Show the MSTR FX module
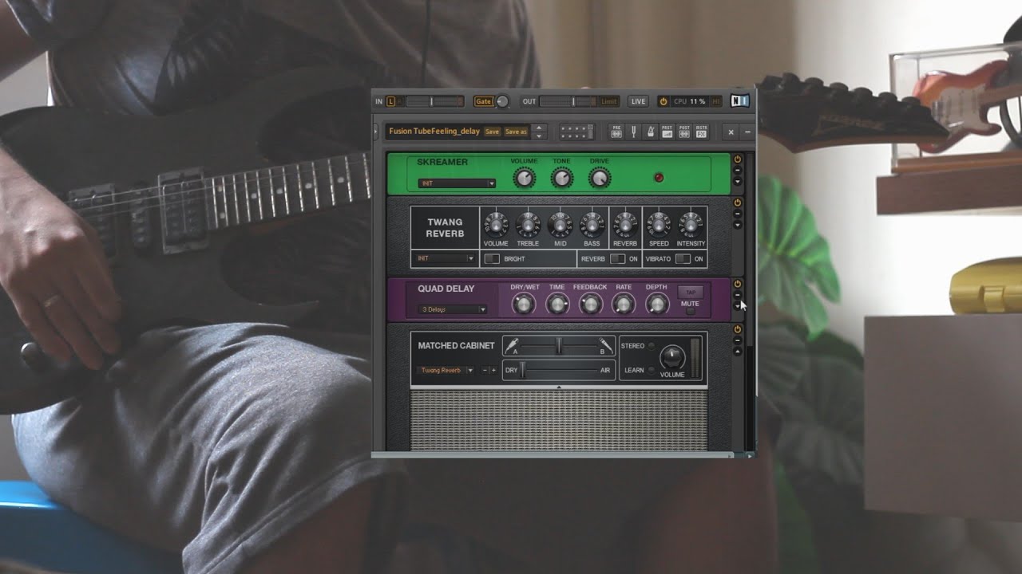The height and width of the screenshot is (574, 1022). [x=701, y=132]
